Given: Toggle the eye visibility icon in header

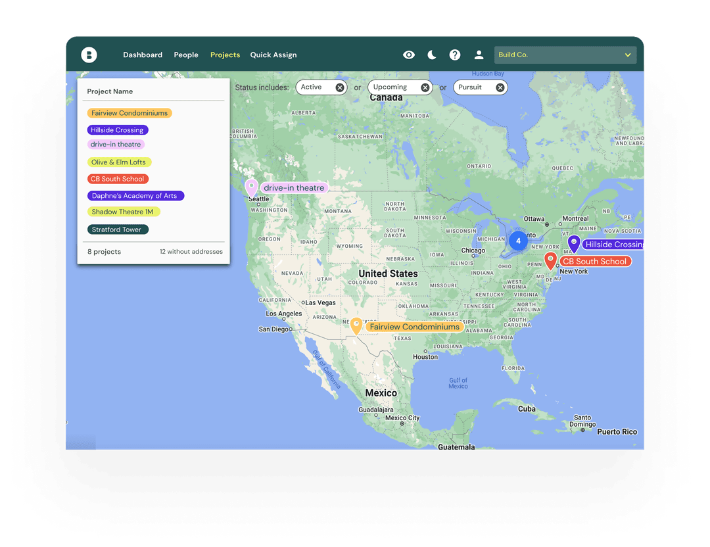Looking at the screenshot, I should pyautogui.click(x=409, y=55).
